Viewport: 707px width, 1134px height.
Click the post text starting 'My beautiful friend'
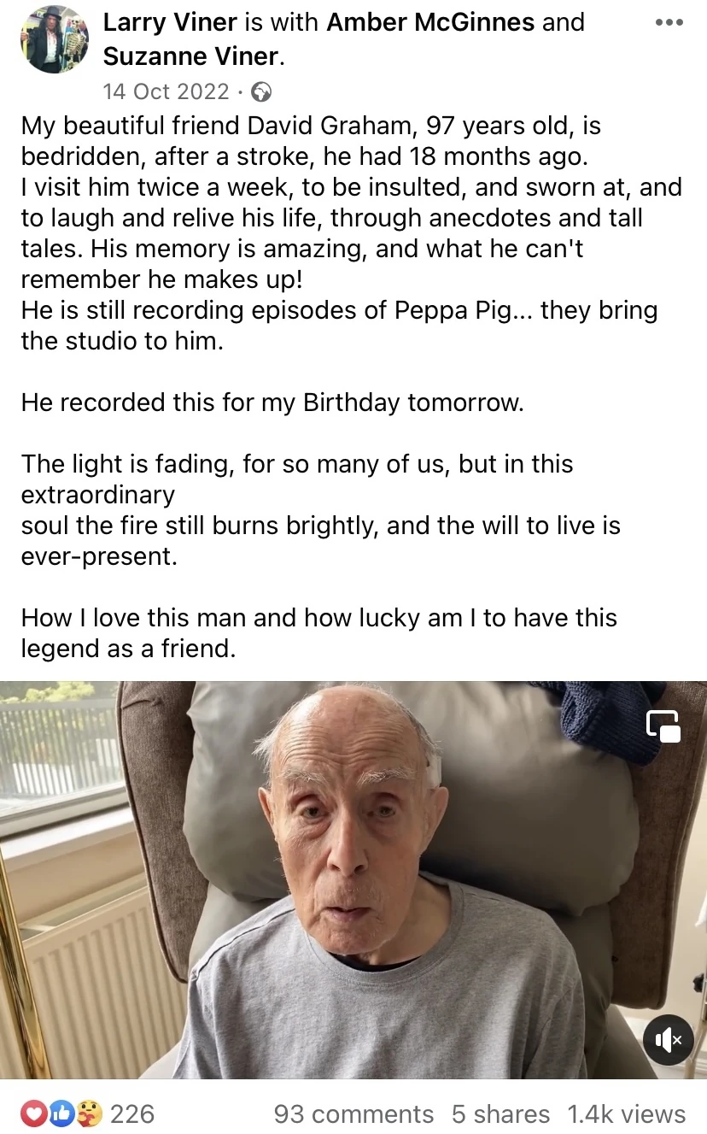(x=352, y=233)
